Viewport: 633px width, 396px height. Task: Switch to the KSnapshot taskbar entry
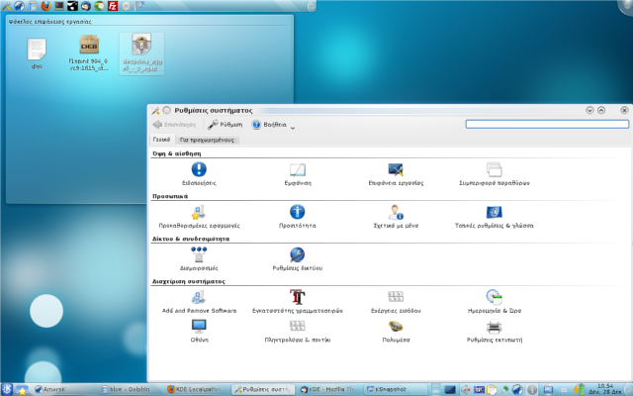pos(396,389)
